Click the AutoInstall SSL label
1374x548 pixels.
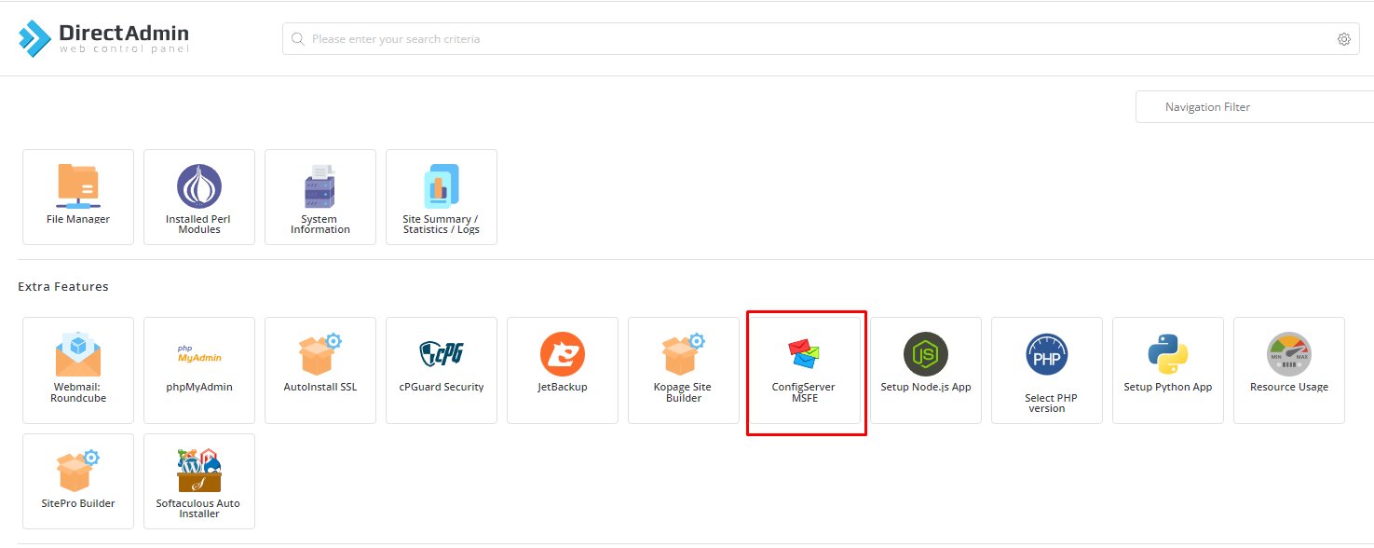[x=320, y=387]
